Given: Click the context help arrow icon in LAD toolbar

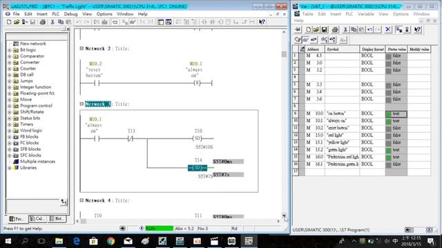Looking at the screenshot, I should 262,22.
